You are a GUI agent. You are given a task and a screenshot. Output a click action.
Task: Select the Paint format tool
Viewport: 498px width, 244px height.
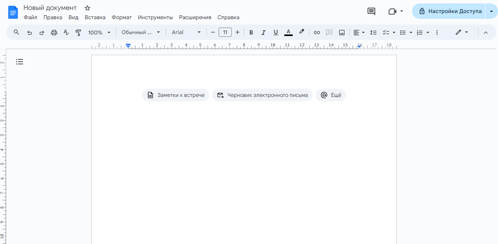tap(78, 32)
